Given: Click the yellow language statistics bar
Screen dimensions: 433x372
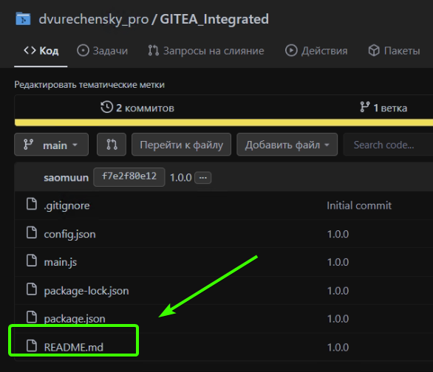Looking at the screenshot, I should coord(224,123).
